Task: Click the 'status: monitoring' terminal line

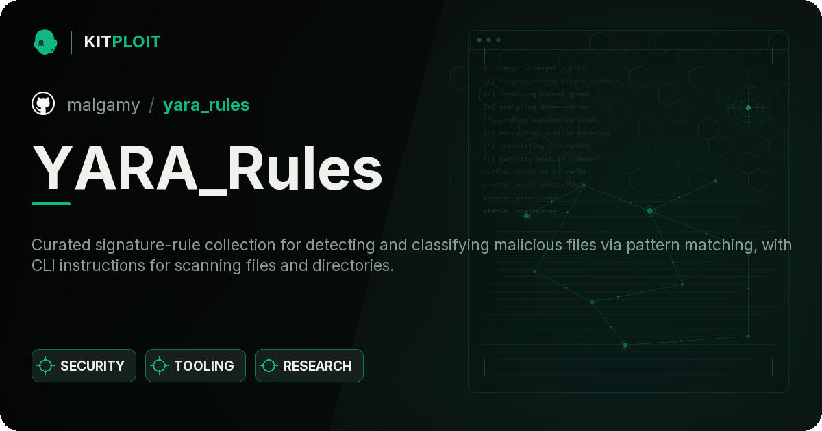Action: [x=520, y=211]
